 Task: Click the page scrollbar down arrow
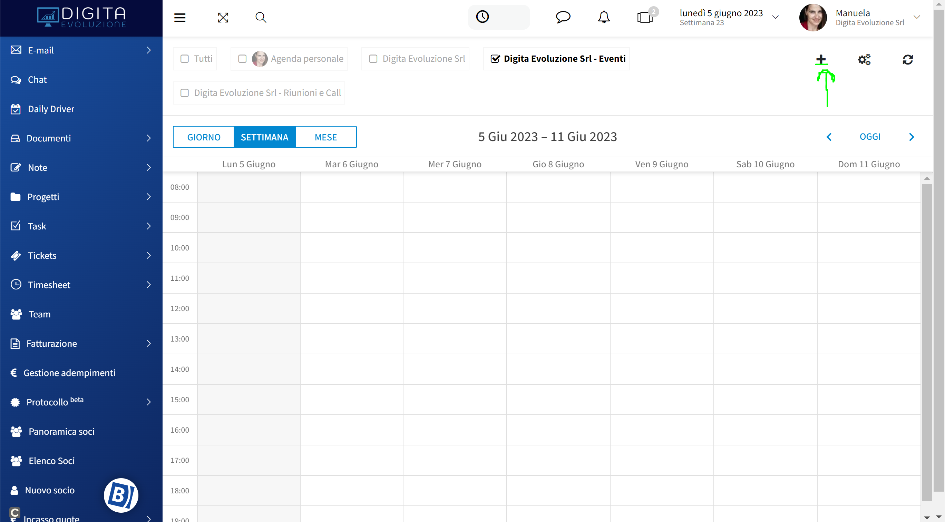(939, 518)
